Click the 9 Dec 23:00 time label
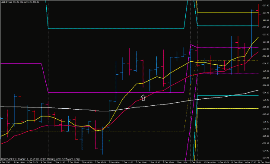The height and width of the screenshot is (164, 270). [x=195, y=162]
